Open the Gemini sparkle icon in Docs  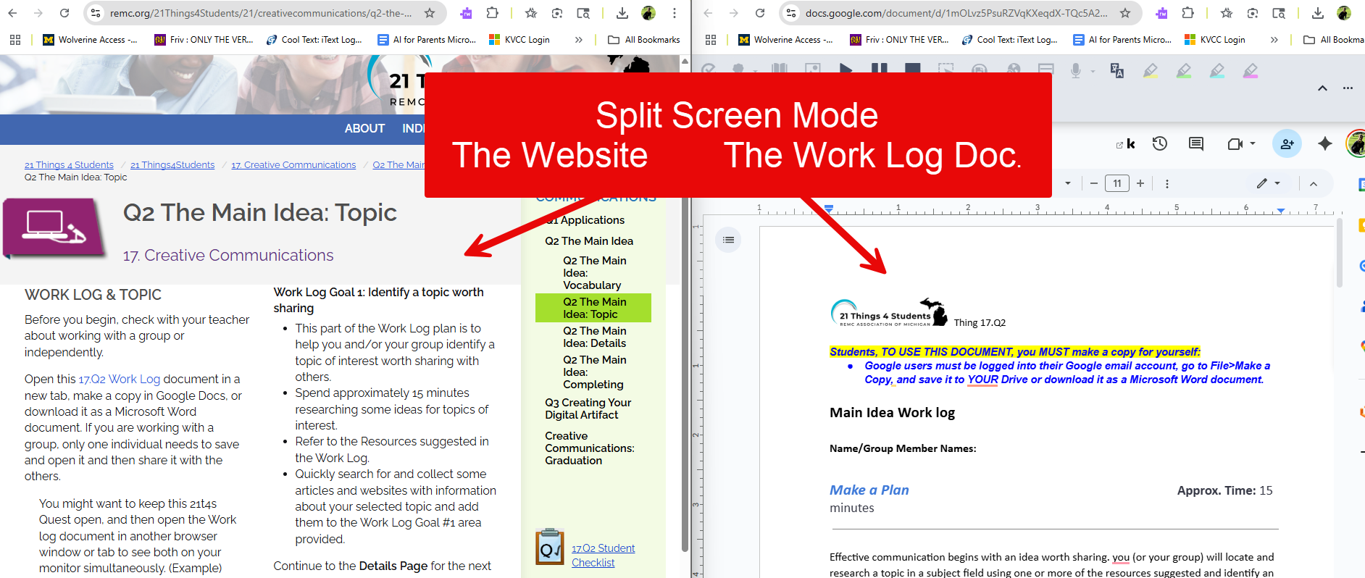pos(1325,143)
